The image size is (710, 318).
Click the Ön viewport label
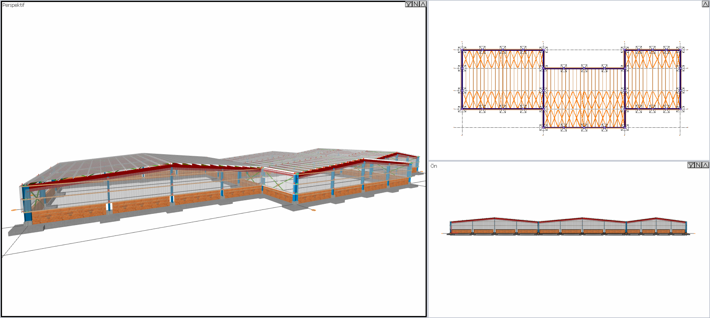tap(434, 166)
